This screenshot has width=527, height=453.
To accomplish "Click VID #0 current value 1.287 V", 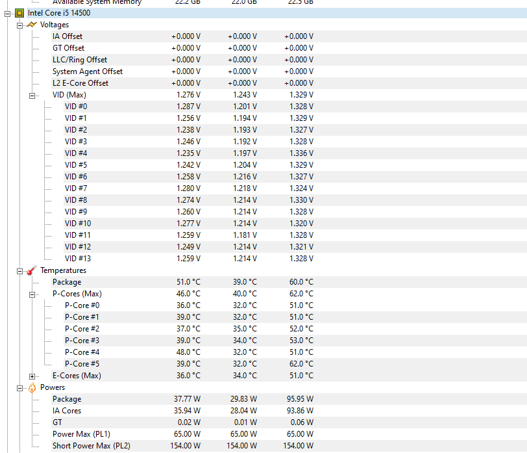I will pyautogui.click(x=189, y=107).
